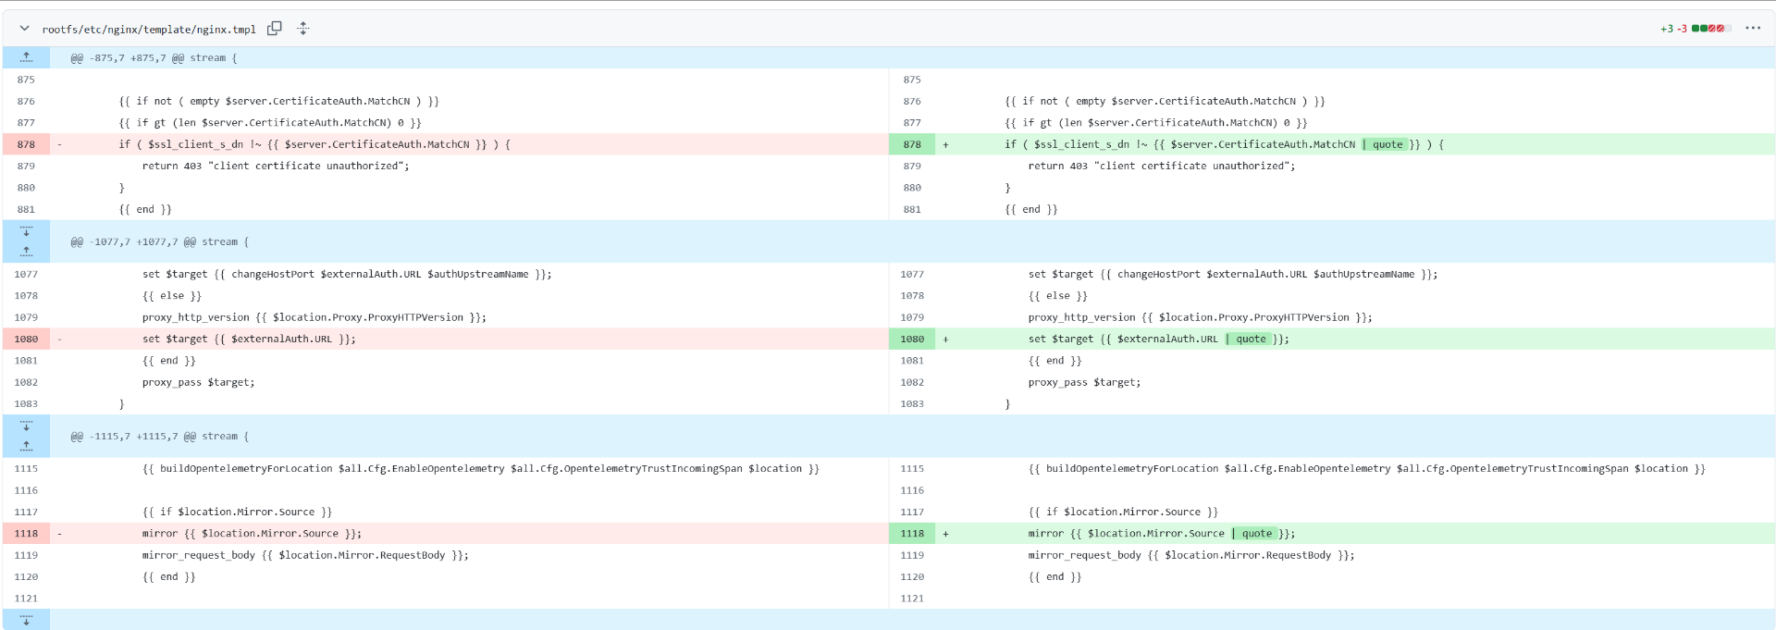Expand up arrow beside @@ -1115,7 hunk
Viewport: 1776px width, 630px height.
[26, 446]
